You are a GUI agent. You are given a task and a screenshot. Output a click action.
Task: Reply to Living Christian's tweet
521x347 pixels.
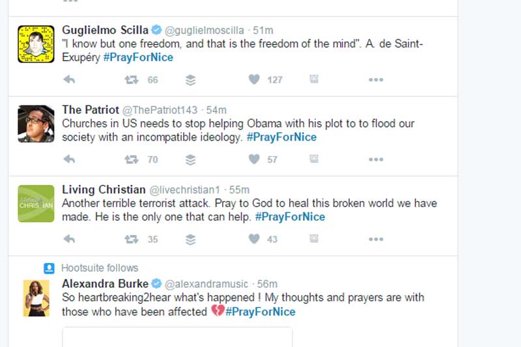pos(69,239)
